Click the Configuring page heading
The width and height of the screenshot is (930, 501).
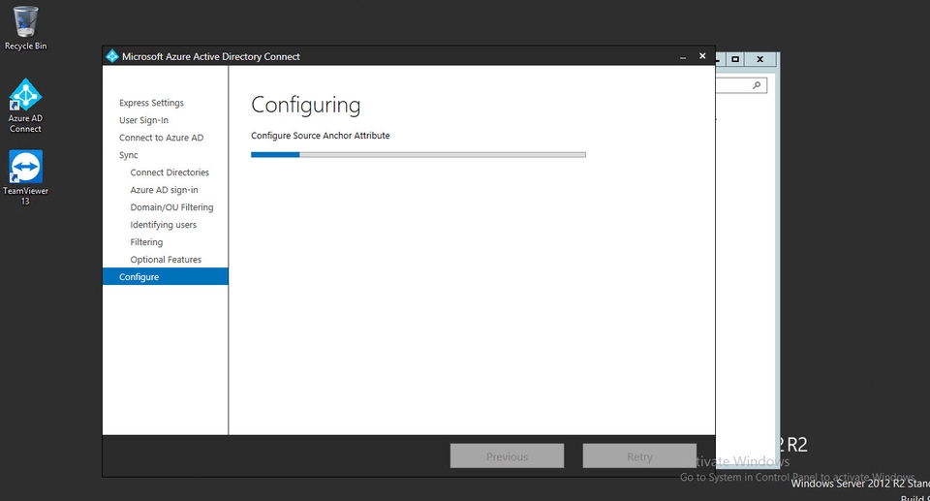tap(305, 105)
